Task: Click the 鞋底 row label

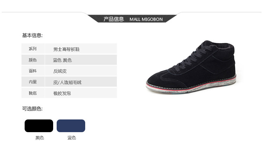Action: [33, 93]
